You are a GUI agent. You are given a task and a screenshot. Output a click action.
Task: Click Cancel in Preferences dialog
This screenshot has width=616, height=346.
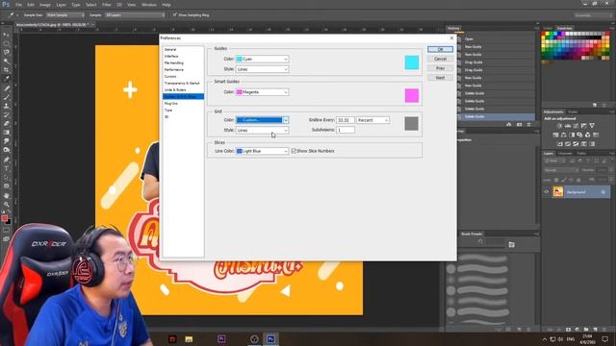(x=440, y=59)
